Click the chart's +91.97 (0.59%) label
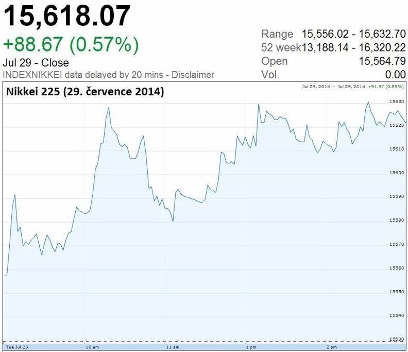The width and height of the screenshot is (408, 352). point(386,87)
